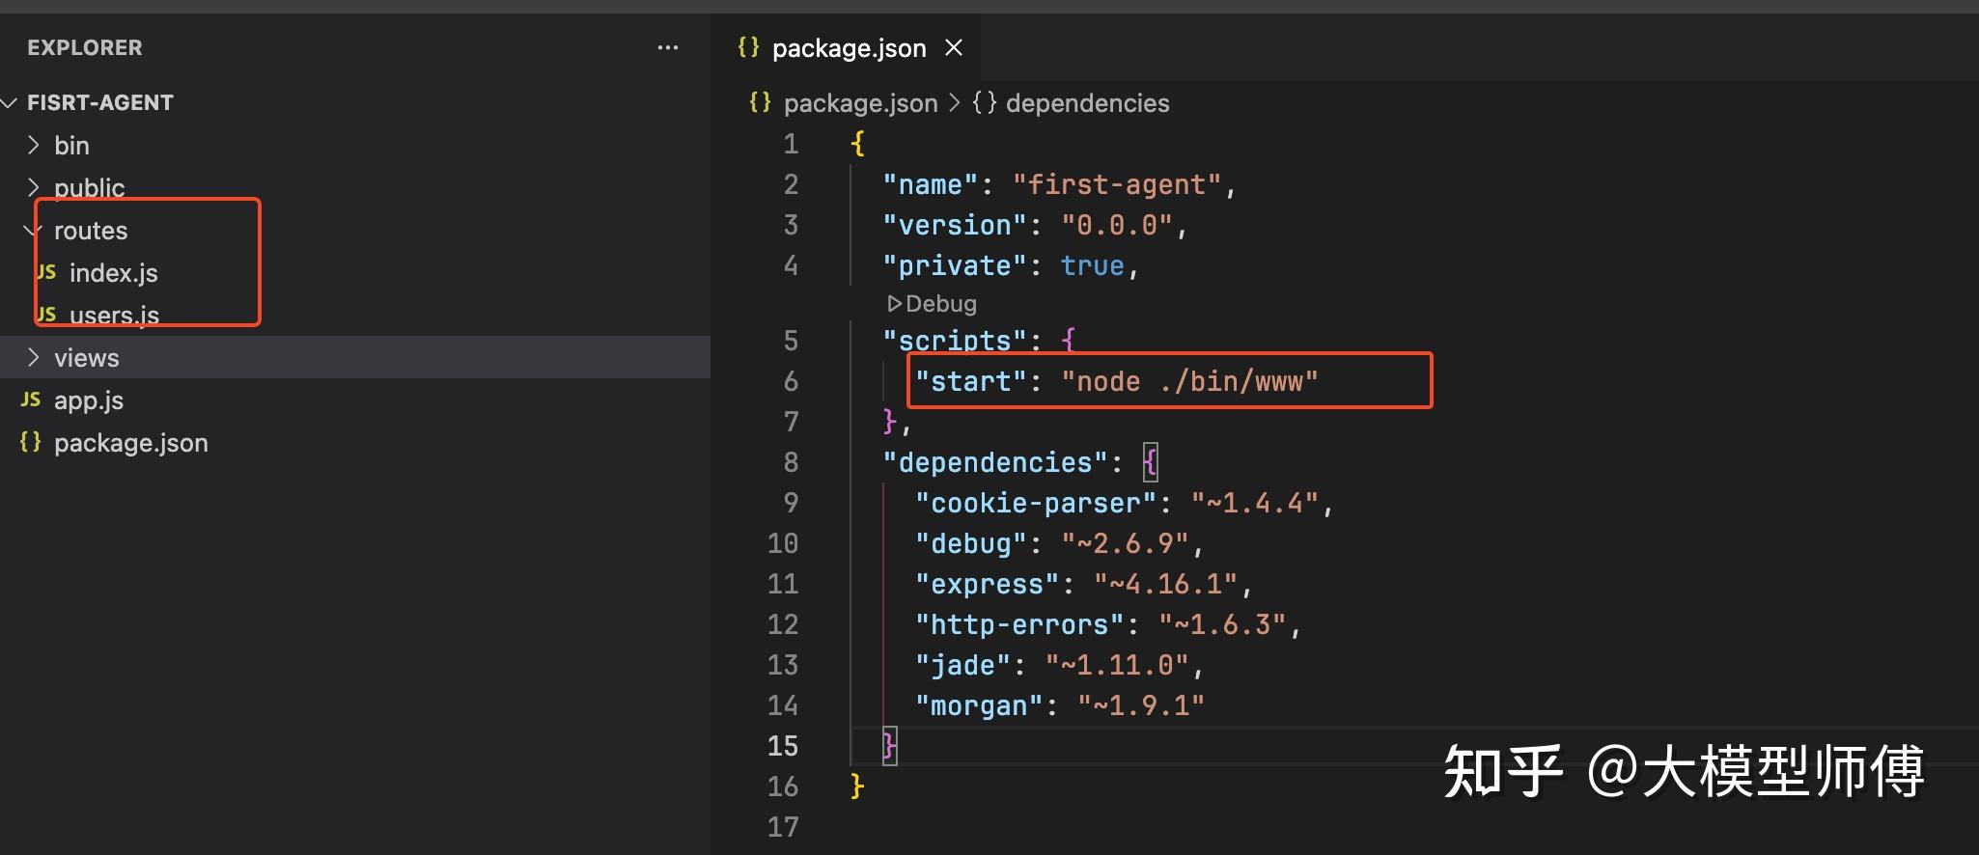1979x855 pixels.
Task: Click the Debug code lens above scripts
Action: point(932,304)
